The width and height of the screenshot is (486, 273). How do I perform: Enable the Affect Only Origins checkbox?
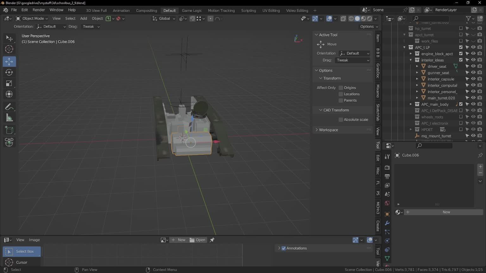[341, 88]
